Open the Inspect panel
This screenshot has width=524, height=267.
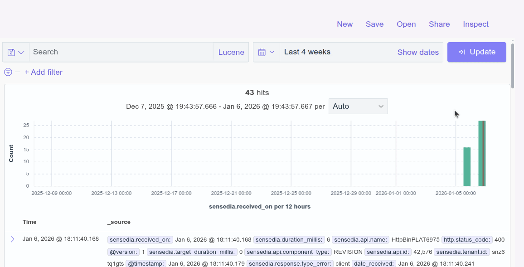click(475, 24)
